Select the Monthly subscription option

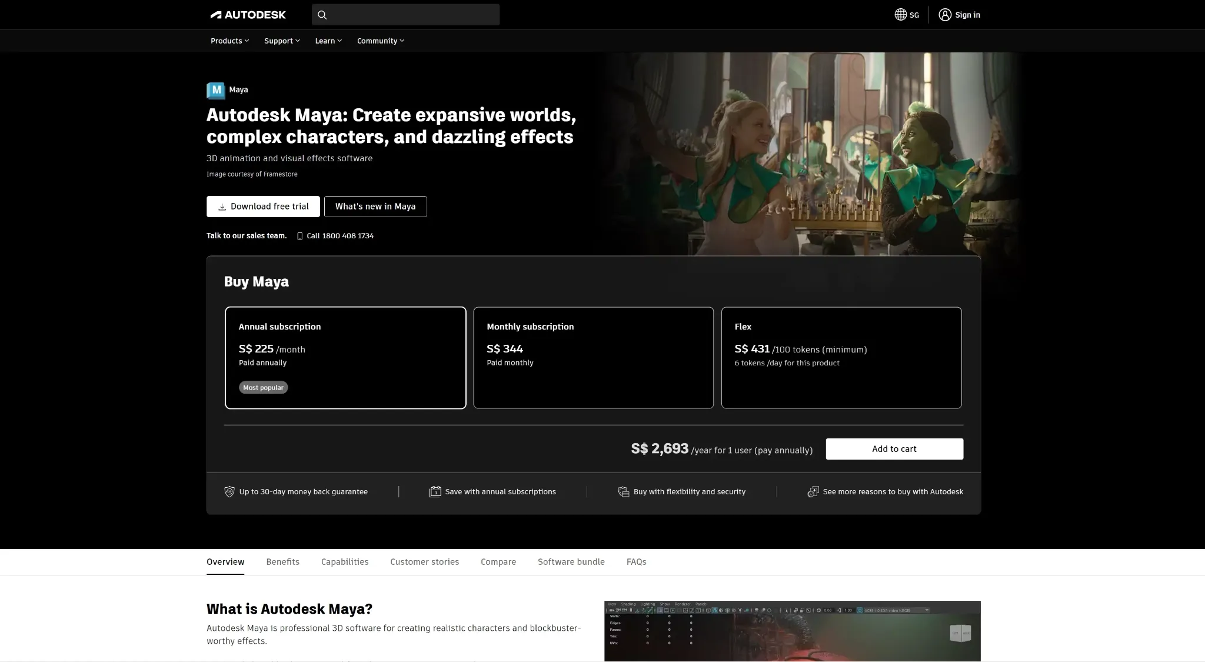(593, 358)
